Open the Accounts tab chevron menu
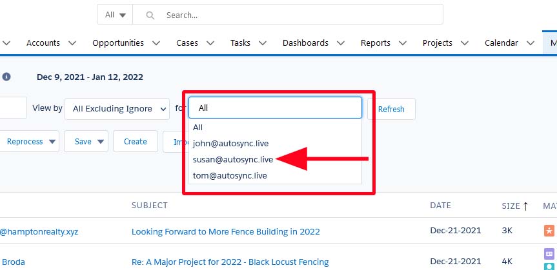Screen dimensions: 557x270 (x=72, y=43)
